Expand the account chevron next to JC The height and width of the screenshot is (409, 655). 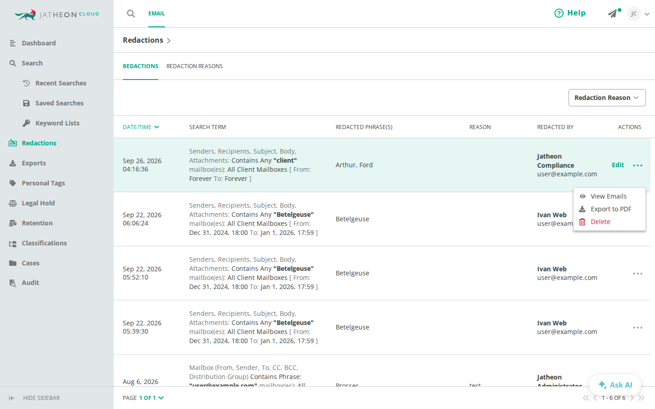(647, 14)
